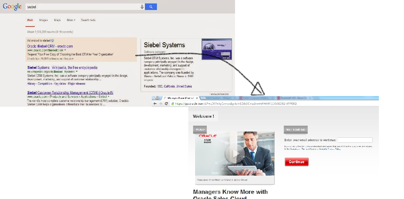Click the ad info icon beside 'Ad related to siebel'
The width and height of the screenshot is (404, 199).
click(x=53, y=41)
